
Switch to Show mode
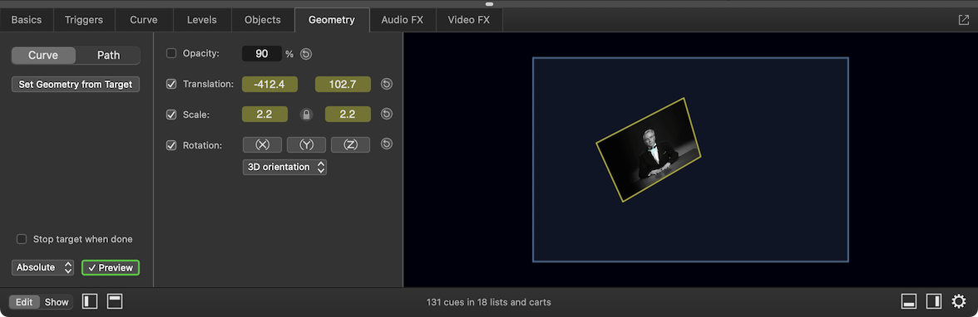pyautogui.click(x=57, y=302)
